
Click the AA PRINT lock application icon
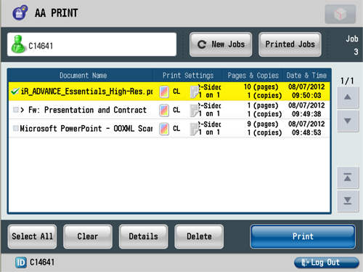pyautogui.click(x=20, y=12)
